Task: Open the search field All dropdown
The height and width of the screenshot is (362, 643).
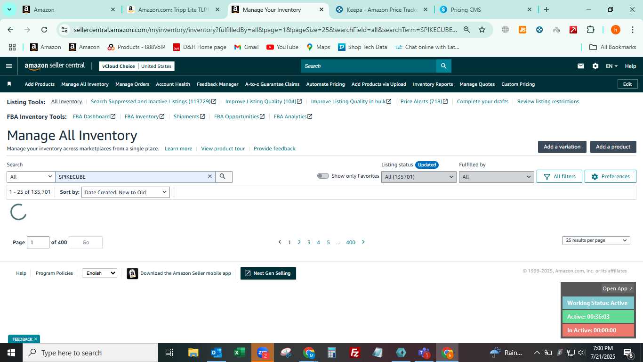Action: pos(31,177)
